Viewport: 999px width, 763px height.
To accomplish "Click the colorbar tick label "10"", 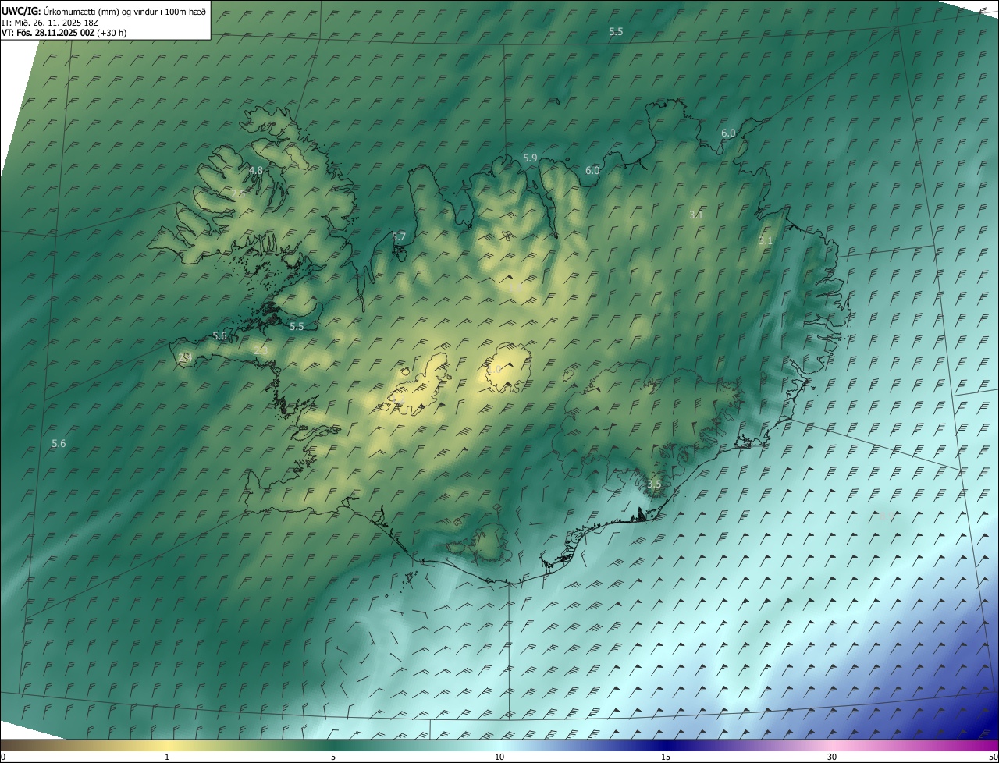I will point(499,757).
